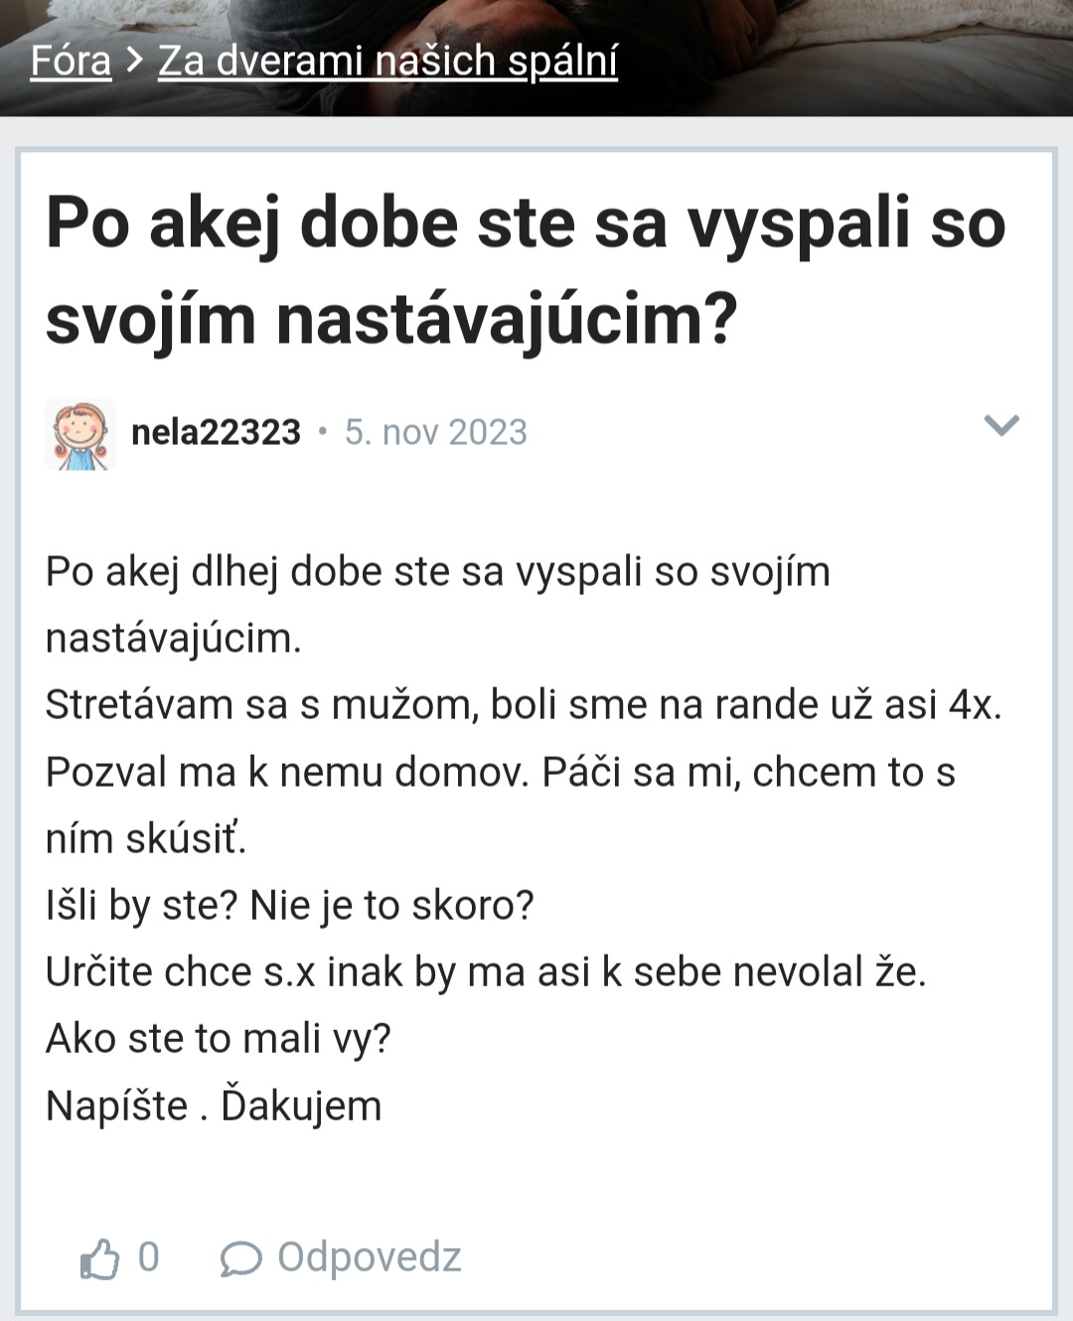Open "Za dverami našich spální" forum section
This screenshot has width=1073, height=1321.
pyautogui.click(x=387, y=61)
